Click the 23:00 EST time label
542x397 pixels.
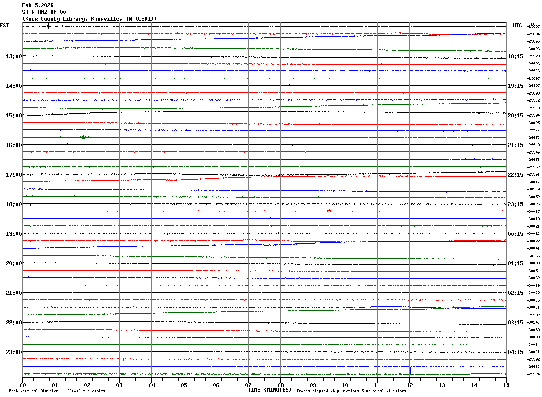click(x=13, y=352)
